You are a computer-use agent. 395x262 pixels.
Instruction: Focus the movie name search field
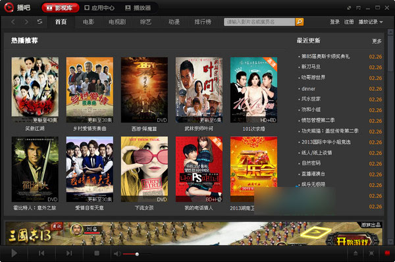(259, 22)
